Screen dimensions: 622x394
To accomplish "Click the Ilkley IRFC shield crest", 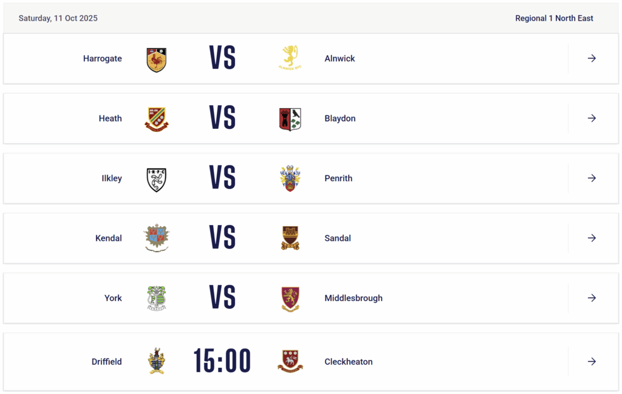I will [157, 179].
